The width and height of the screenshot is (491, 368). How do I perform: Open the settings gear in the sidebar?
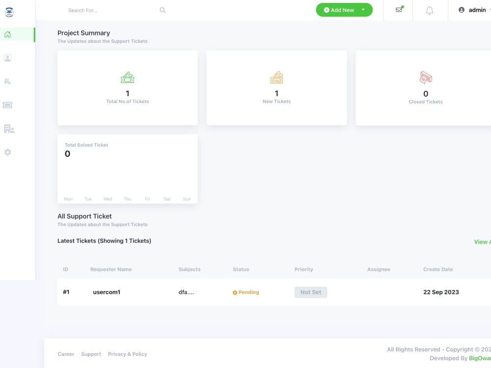click(x=7, y=152)
